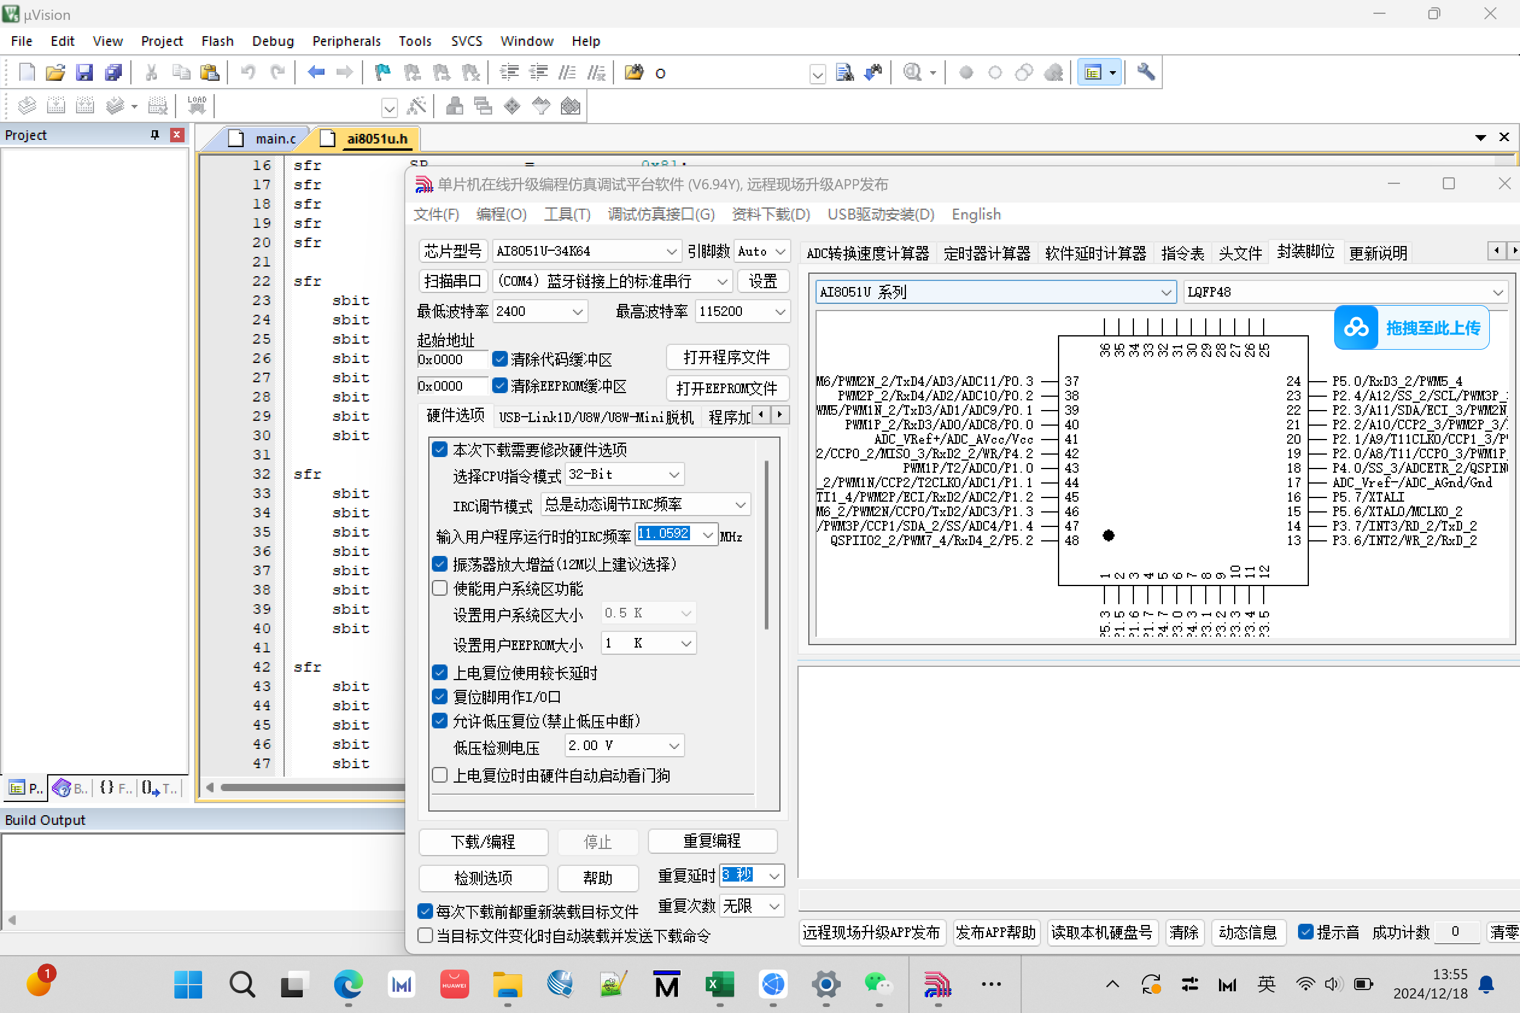Click the Pack Installer icon
The width and height of the screenshot is (1520, 1013).
tap(570, 106)
